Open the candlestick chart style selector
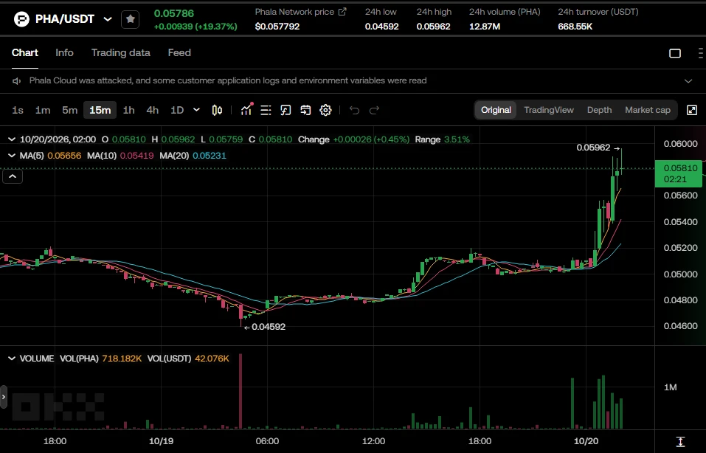 217,111
